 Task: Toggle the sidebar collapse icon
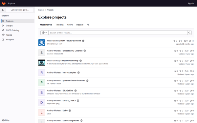point(3,10)
